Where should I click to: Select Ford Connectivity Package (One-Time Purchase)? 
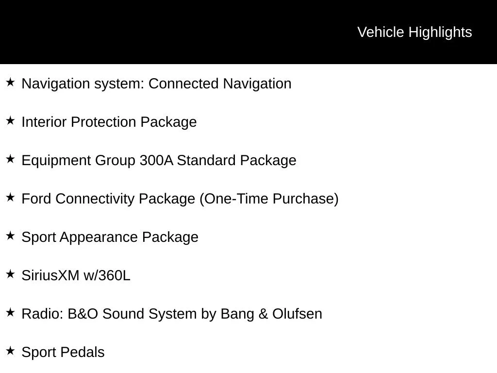click(x=180, y=199)
